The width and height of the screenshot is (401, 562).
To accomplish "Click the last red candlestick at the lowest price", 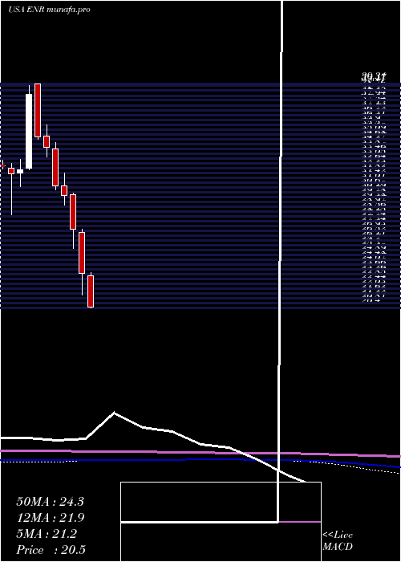I will tap(91, 291).
